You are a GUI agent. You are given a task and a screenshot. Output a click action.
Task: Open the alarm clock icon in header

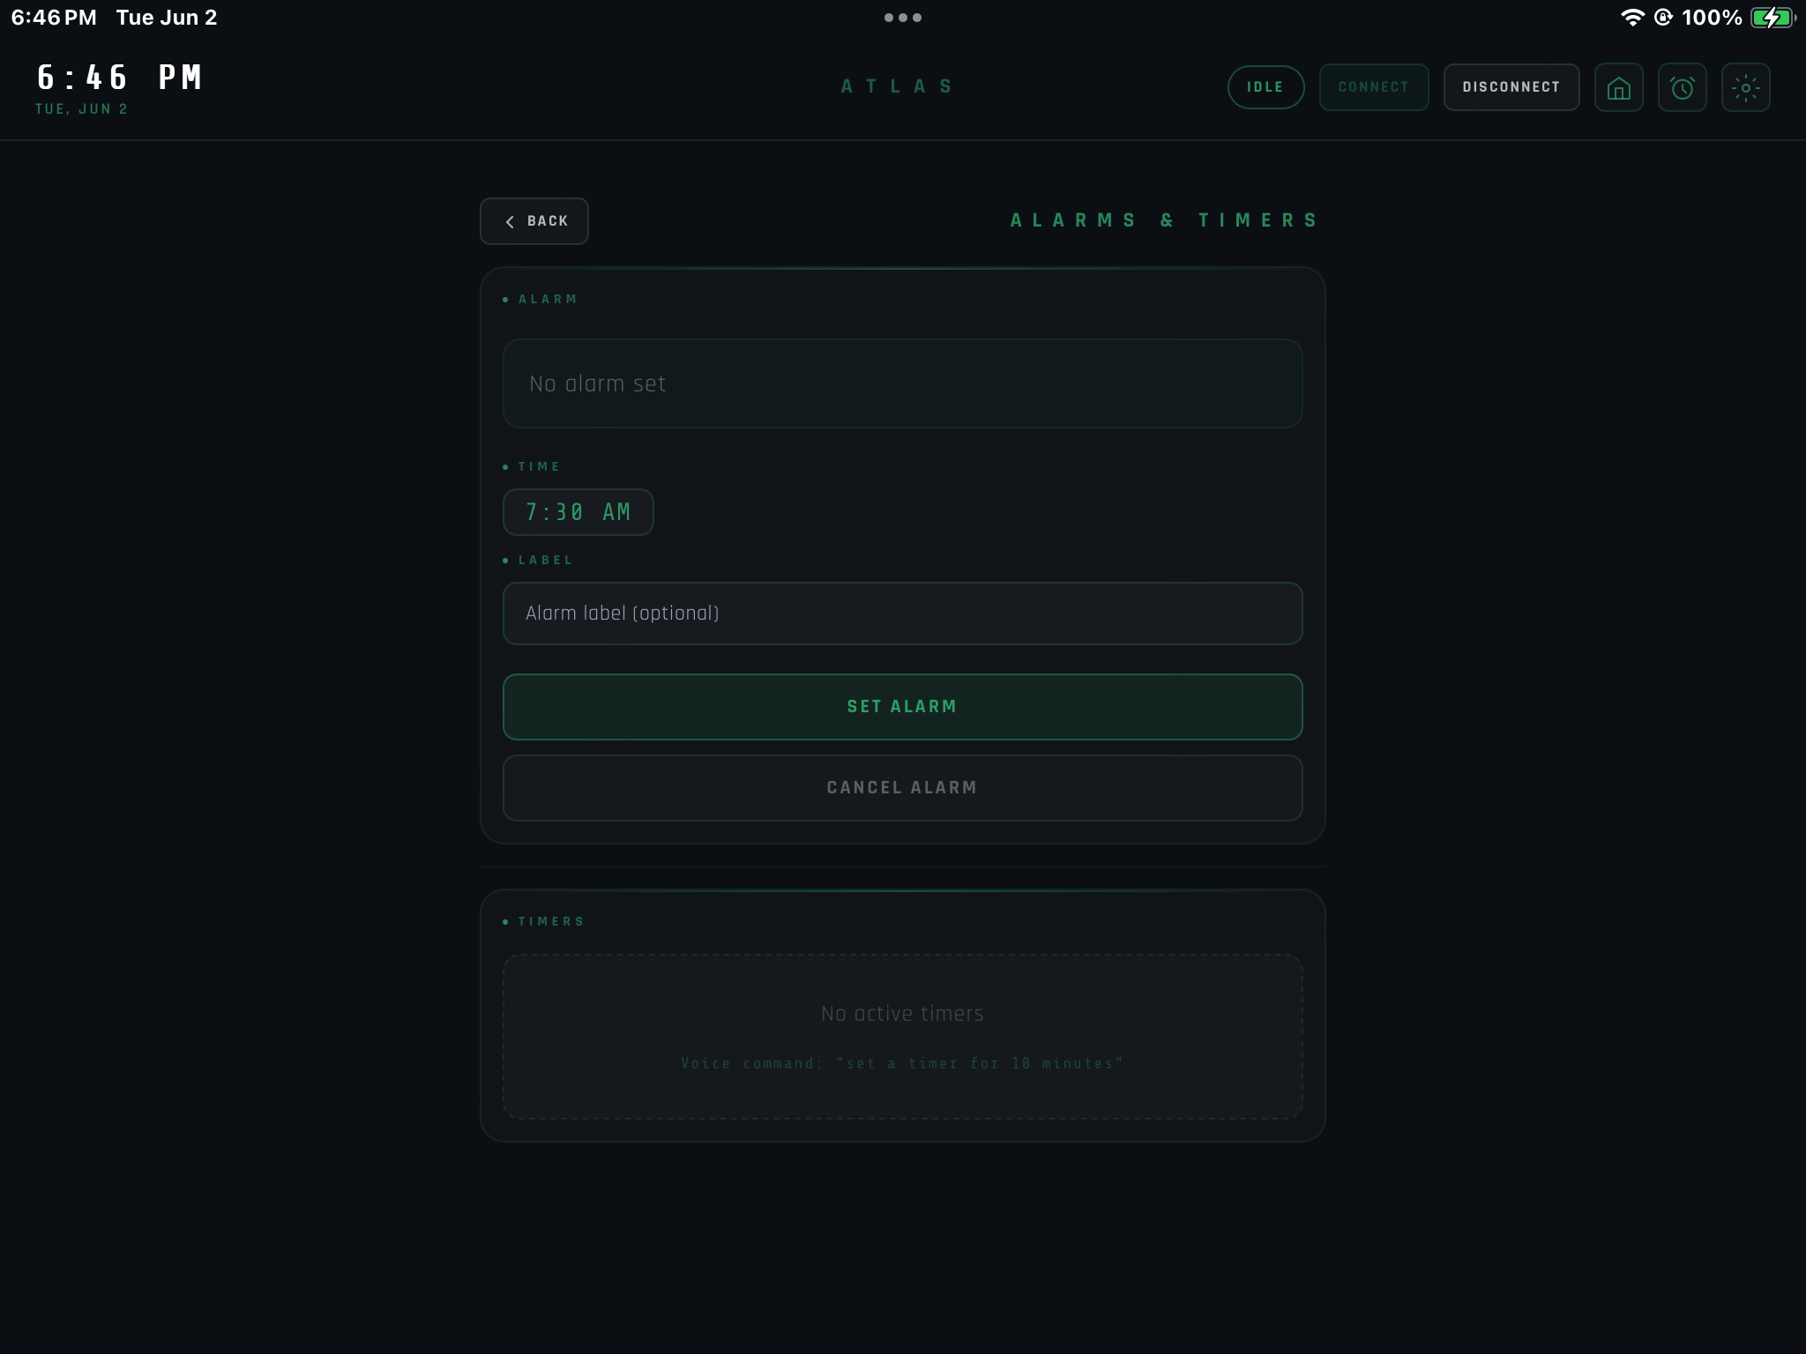click(1682, 87)
